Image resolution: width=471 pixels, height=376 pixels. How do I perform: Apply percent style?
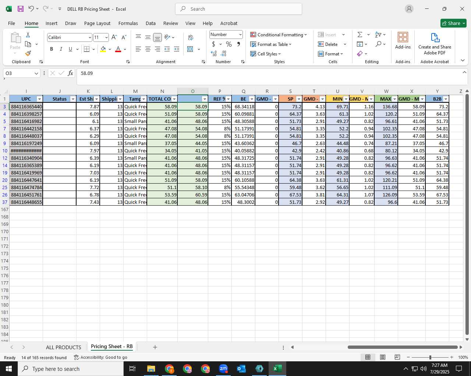[x=229, y=44]
